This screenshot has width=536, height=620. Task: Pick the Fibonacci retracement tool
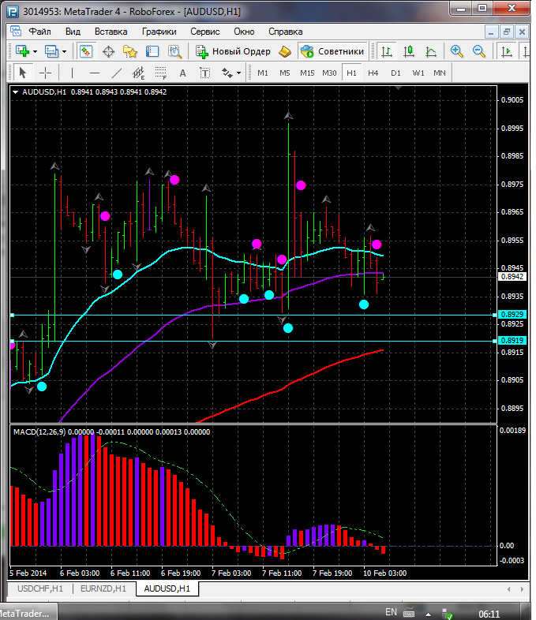(162, 73)
